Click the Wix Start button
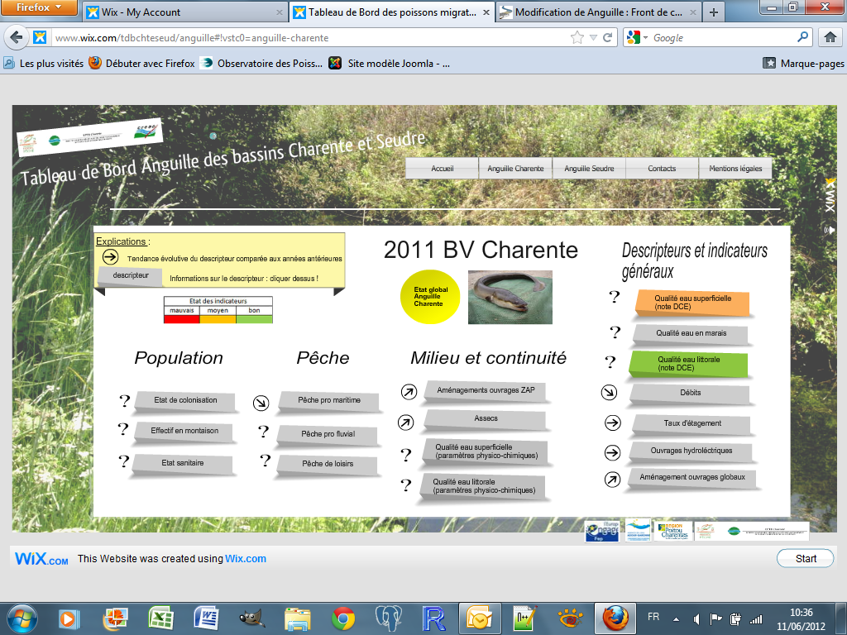847x635 pixels. (805, 558)
